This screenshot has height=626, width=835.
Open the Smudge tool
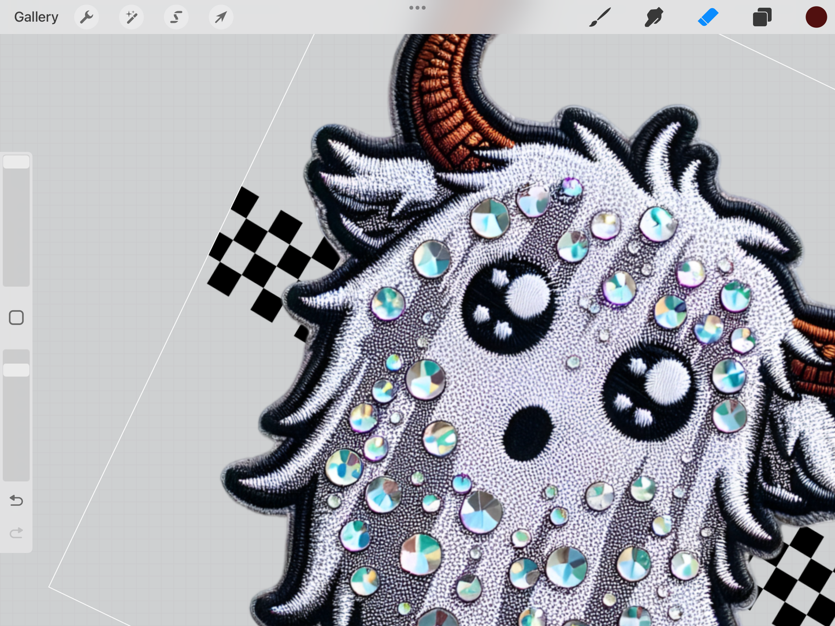(654, 17)
